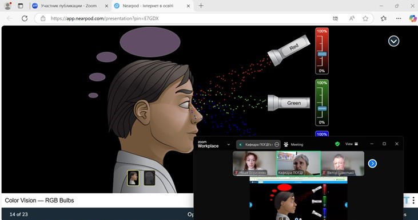Adjust the green intensity slider handle
The height and width of the screenshot is (220, 418).
[x=322, y=108]
